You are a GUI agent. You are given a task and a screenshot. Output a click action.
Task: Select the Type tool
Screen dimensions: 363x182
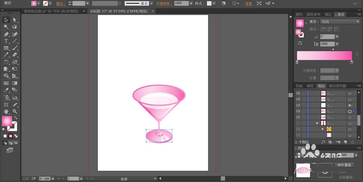click(x=6, y=41)
